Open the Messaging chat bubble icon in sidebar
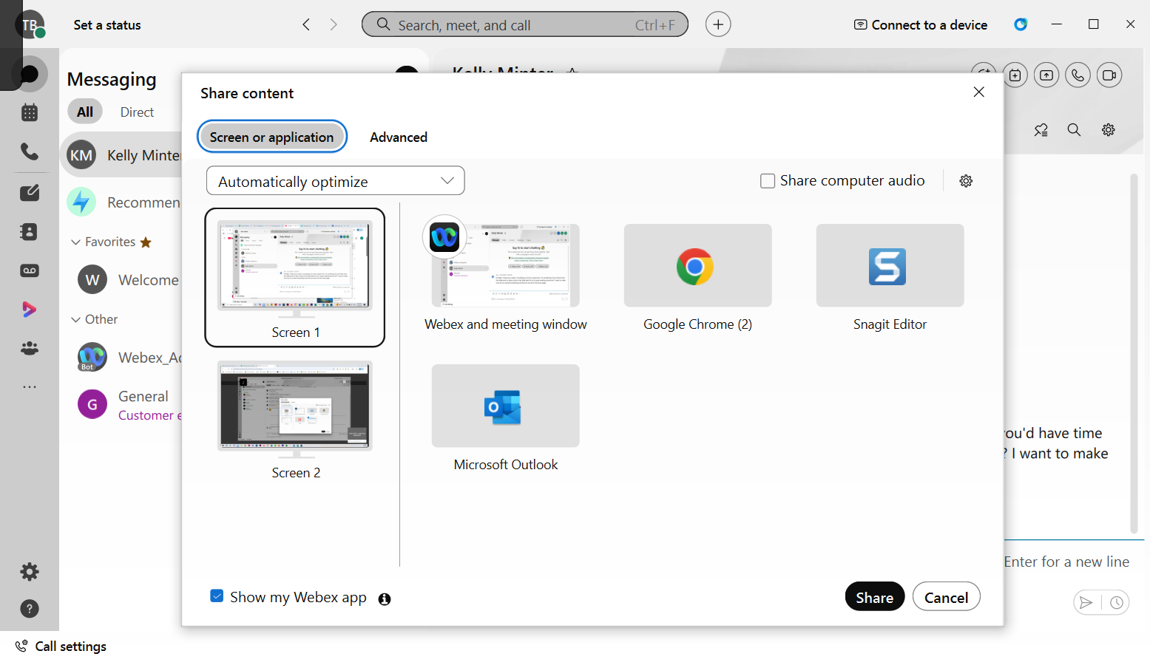1150x665 pixels. 30,74
